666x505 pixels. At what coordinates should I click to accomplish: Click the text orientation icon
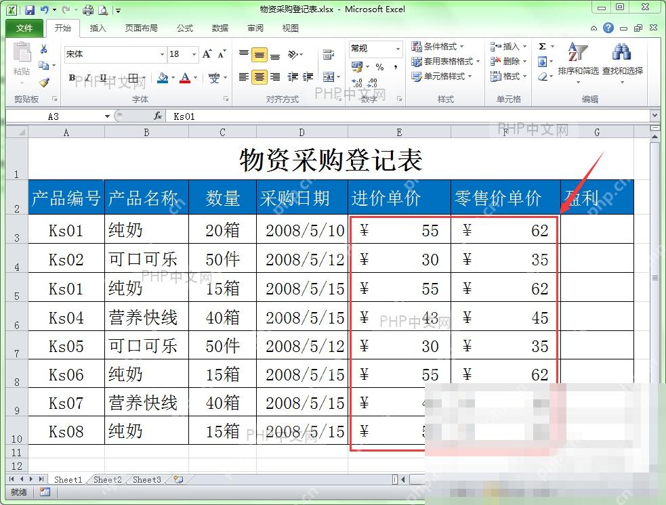293,54
